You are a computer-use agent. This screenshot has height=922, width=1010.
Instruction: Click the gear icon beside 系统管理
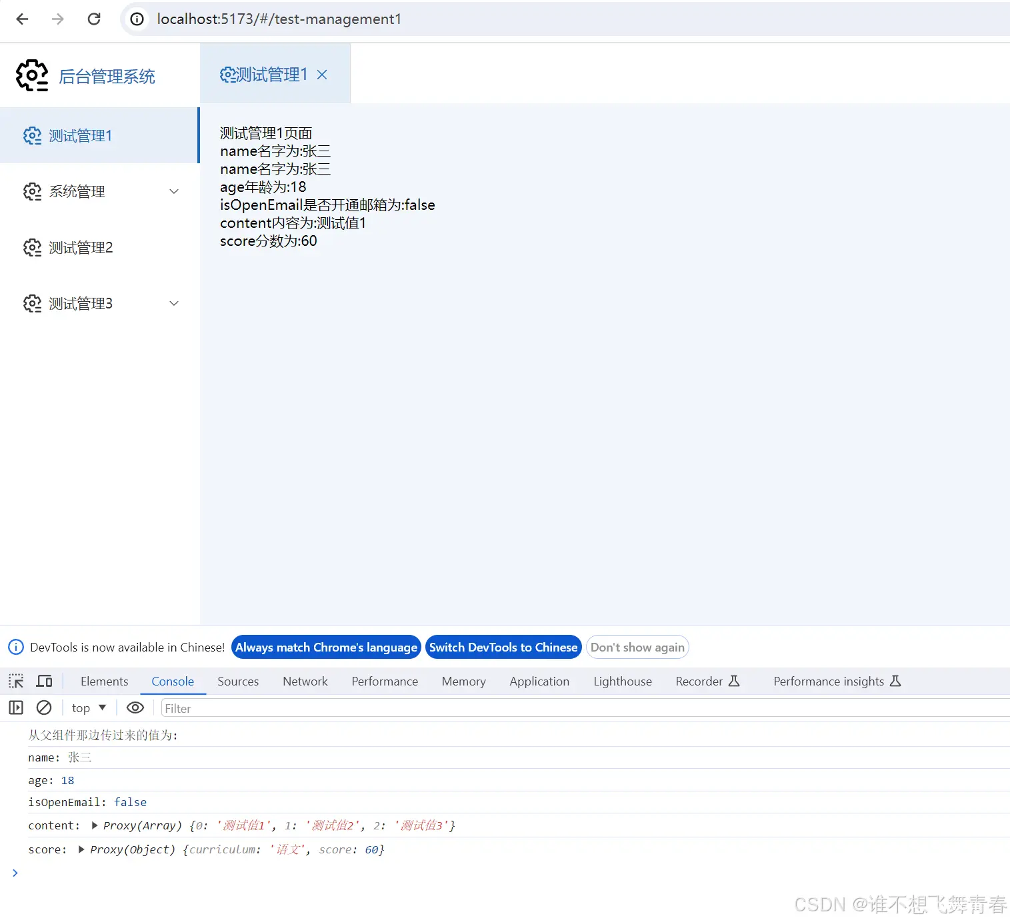tap(32, 192)
